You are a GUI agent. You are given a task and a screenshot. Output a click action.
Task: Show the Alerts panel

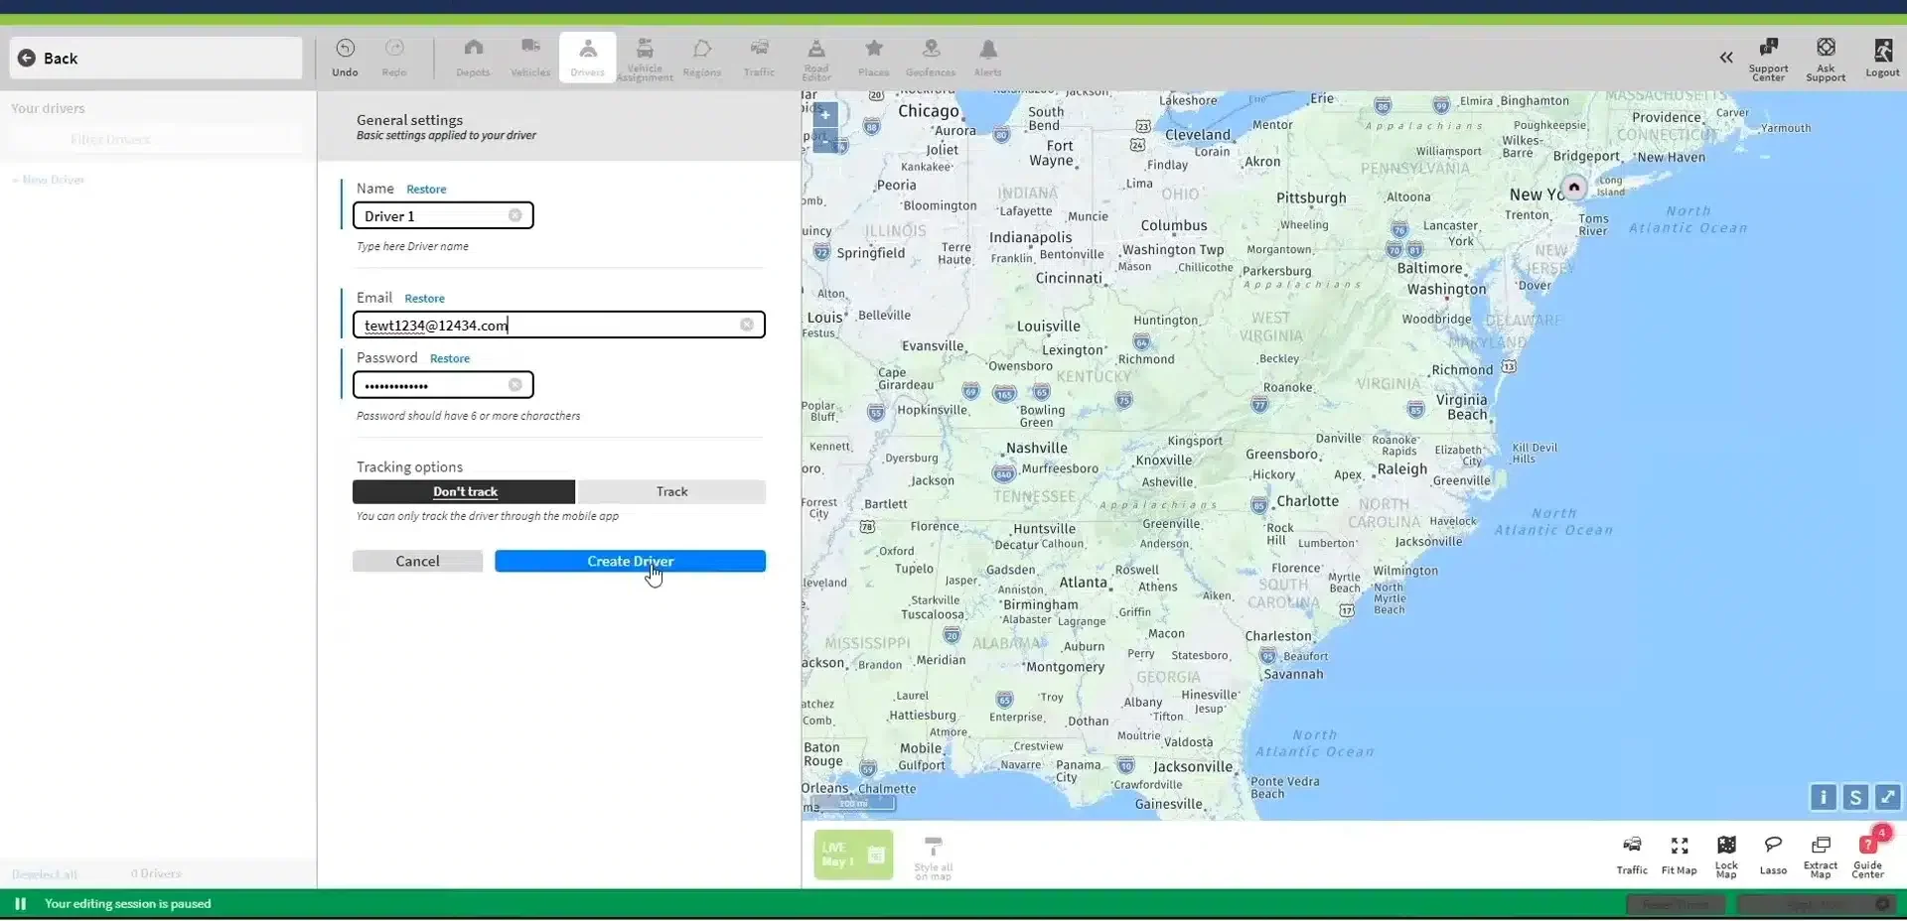pos(988,58)
